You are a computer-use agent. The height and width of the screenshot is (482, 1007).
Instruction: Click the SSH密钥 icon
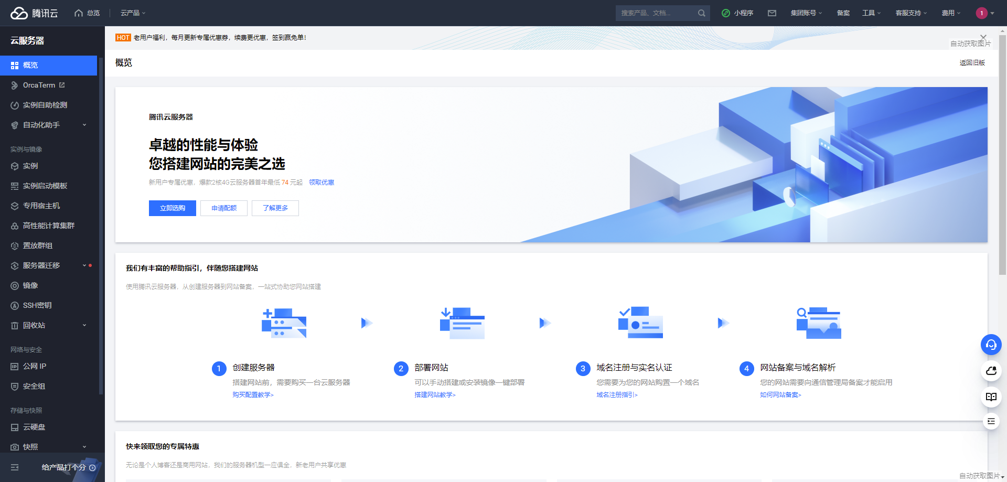click(15, 306)
